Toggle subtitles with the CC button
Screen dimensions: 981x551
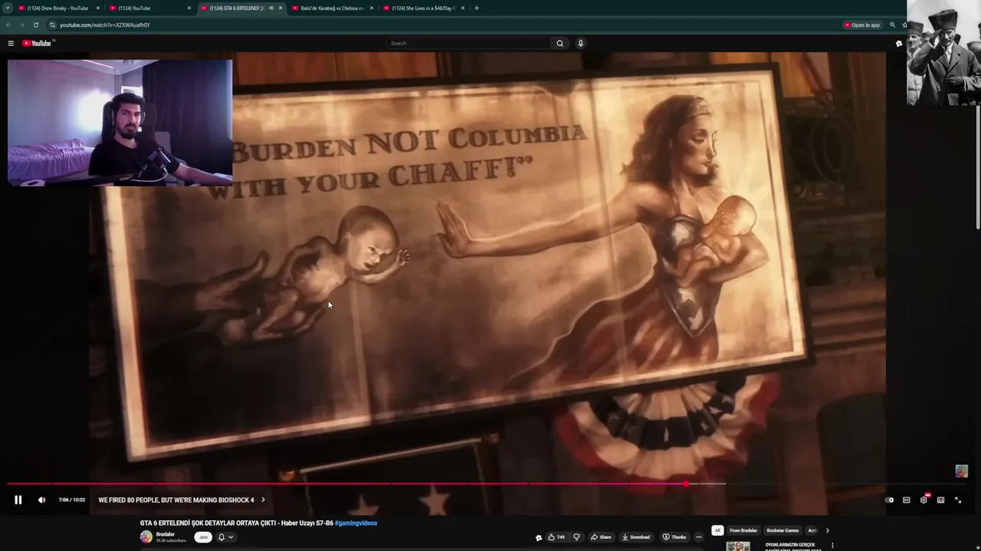coord(906,500)
